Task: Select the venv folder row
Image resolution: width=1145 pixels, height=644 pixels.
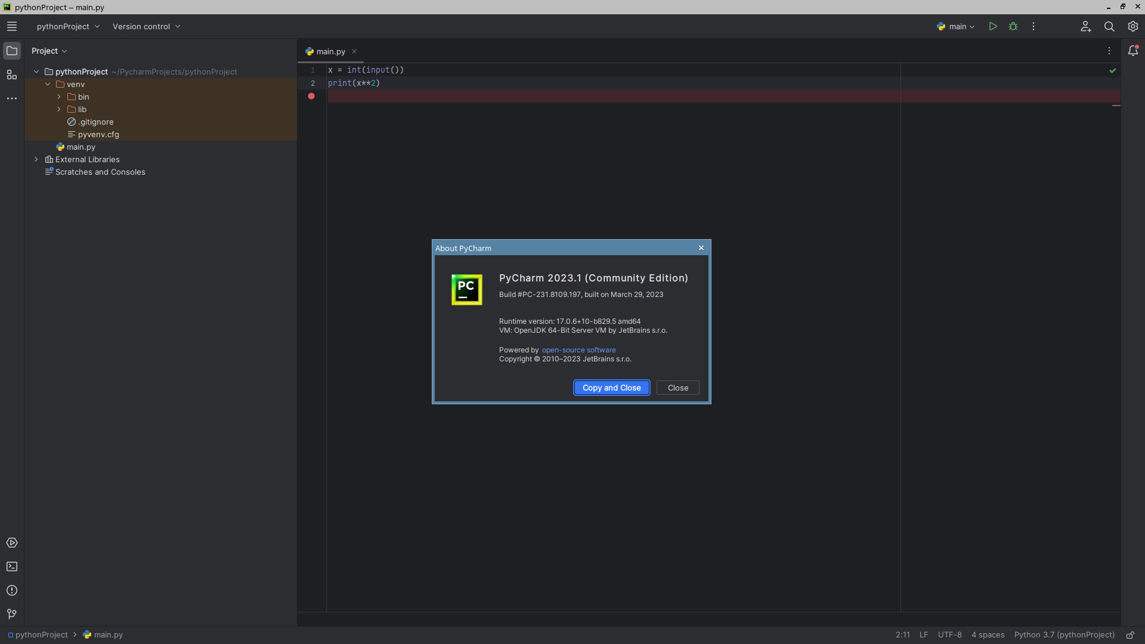Action: [160, 84]
